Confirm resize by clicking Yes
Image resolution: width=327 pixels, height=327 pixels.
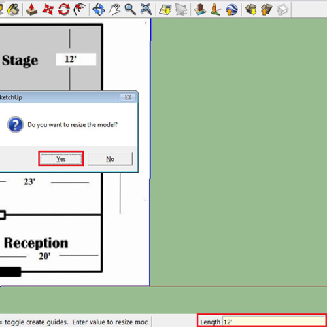pos(61,159)
